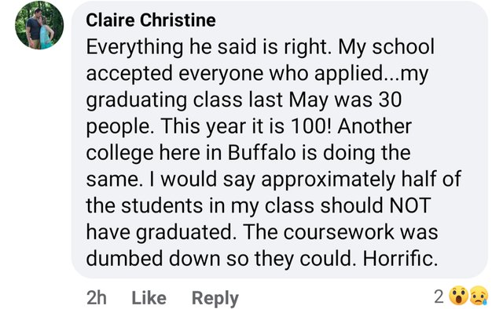Click the word Everything starting the comment
The image size is (503, 309).
pyautogui.click(x=134, y=48)
